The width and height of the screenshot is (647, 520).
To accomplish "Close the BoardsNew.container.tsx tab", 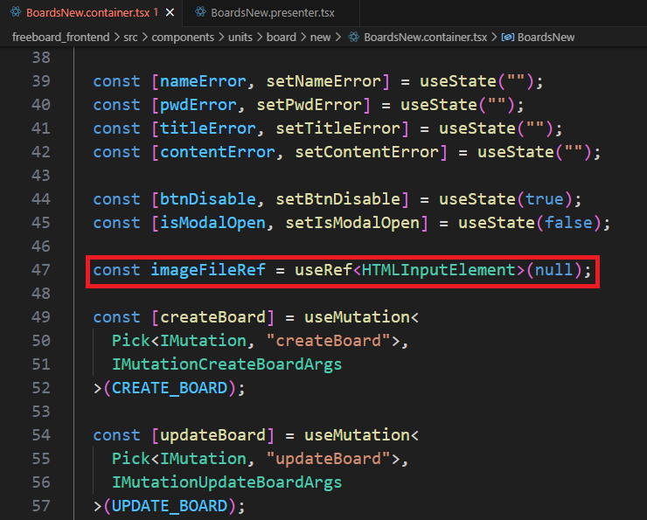I will click(170, 13).
